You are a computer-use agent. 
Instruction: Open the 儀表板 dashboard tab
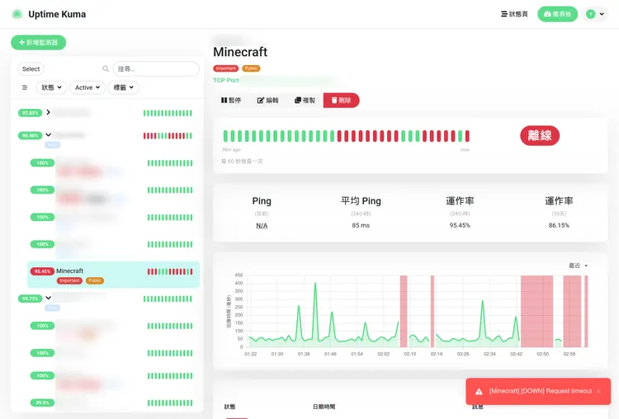pyautogui.click(x=558, y=14)
